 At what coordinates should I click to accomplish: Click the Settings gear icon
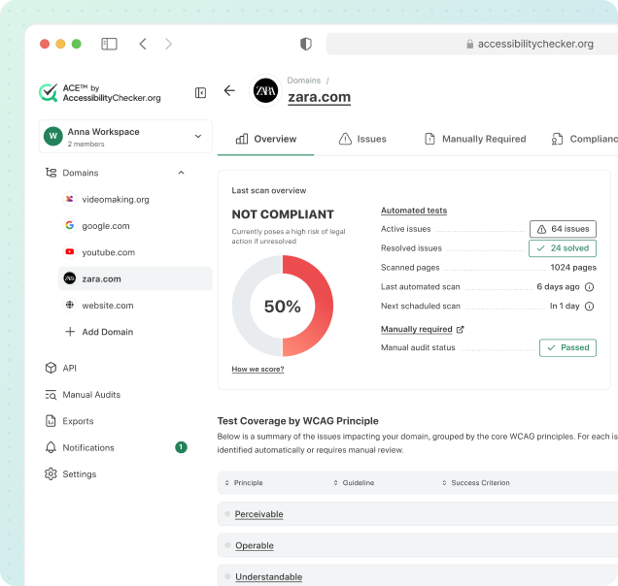(x=51, y=473)
